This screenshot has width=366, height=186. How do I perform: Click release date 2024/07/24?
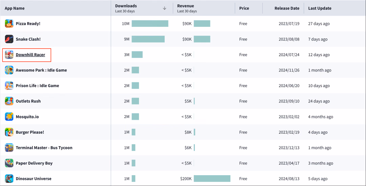coord(289,55)
